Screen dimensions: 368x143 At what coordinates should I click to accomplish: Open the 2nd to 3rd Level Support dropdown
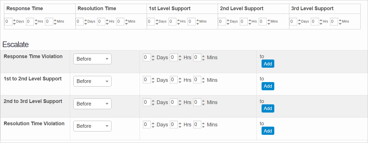[x=92, y=104]
